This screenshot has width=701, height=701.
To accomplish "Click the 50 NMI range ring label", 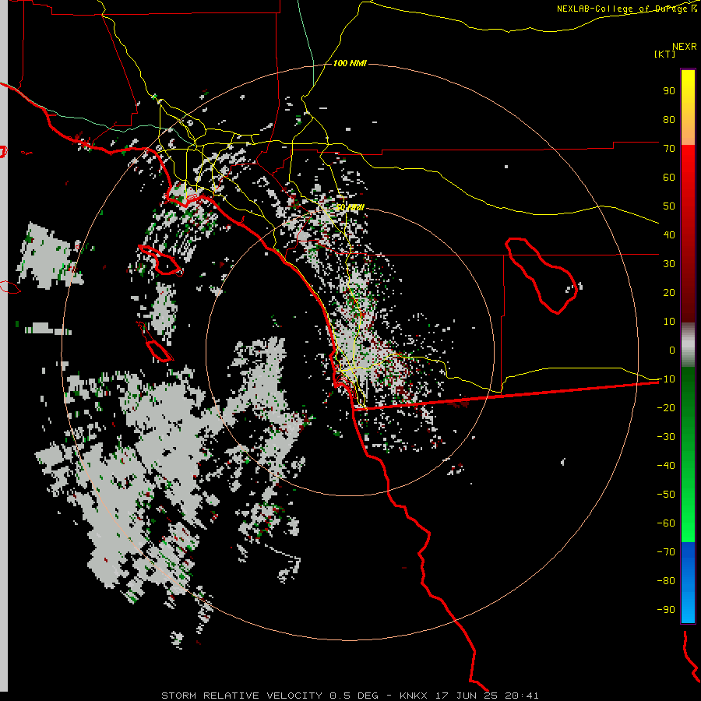I will (350, 208).
